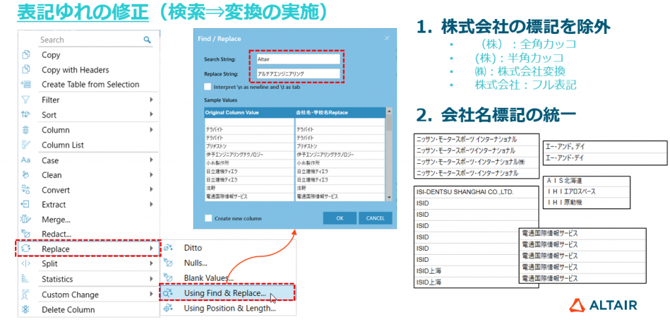The height and width of the screenshot is (322, 670).
Task: Expand the Split submenu arrow
Action: coord(151,264)
